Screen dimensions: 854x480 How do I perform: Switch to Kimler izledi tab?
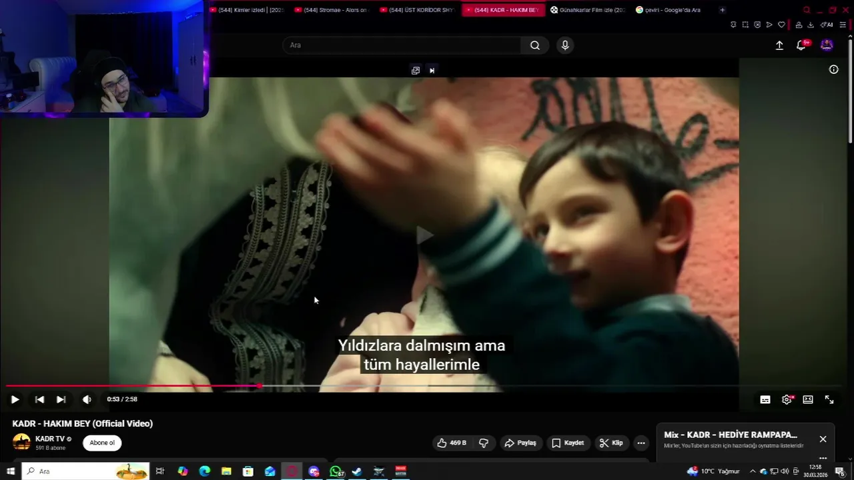[x=246, y=10]
